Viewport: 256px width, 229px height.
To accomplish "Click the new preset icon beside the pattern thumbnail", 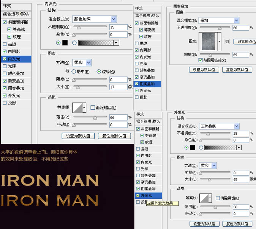I will [227, 42].
